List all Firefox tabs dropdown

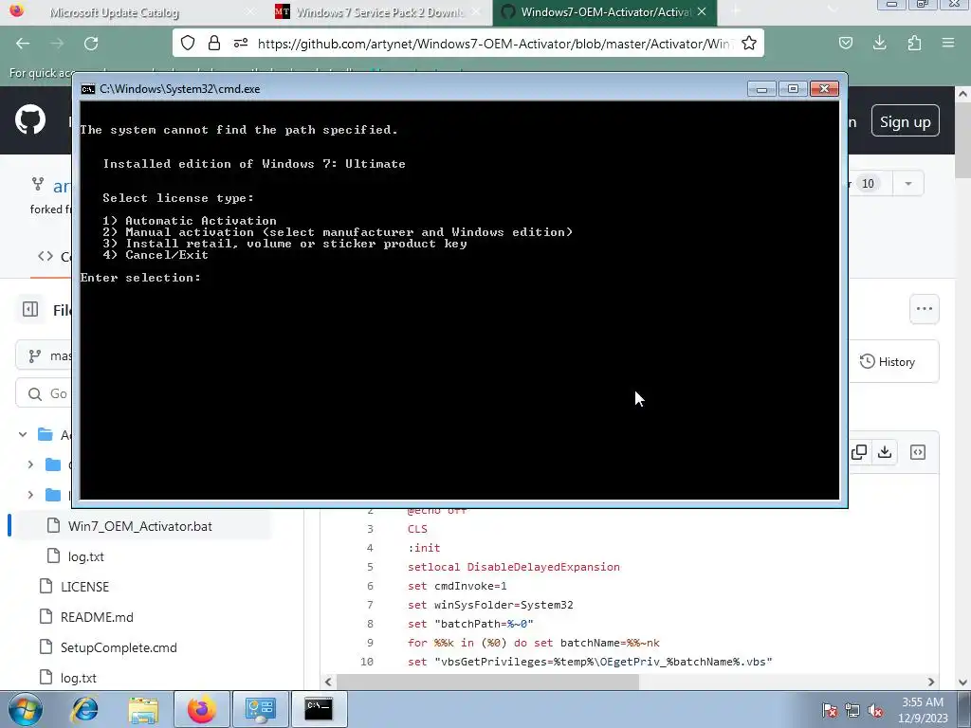pos(833,11)
